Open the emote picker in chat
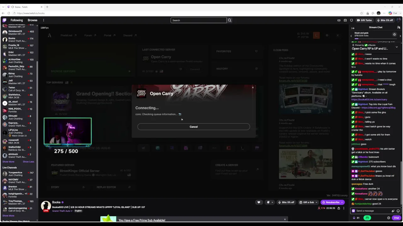This screenshot has width=403, height=226. [x=398, y=211]
